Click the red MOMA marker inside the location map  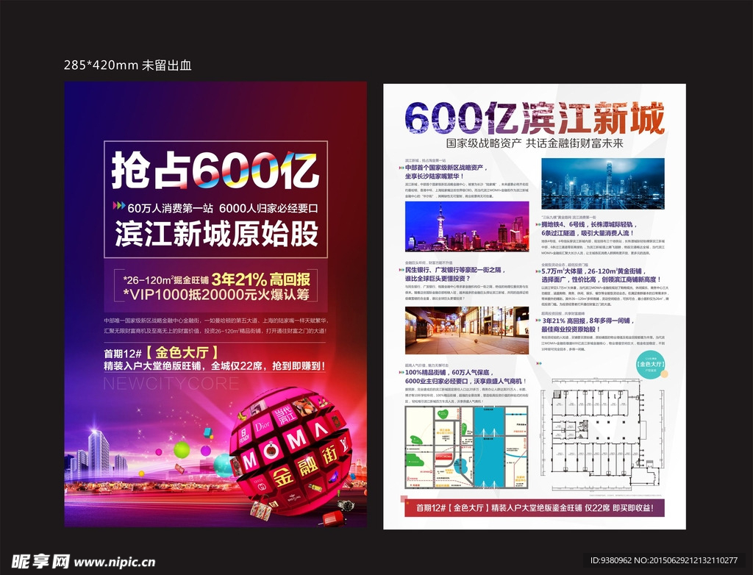click(x=443, y=457)
